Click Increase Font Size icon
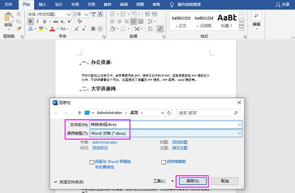Screen dimensions: 295x193 (77, 29)
